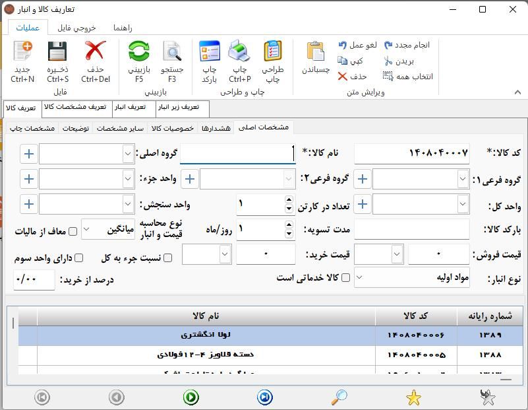The image size is (528, 410).
Task: Open نوع انبار dropdown showing مواد اولیه
Action: tap(359, 277)
